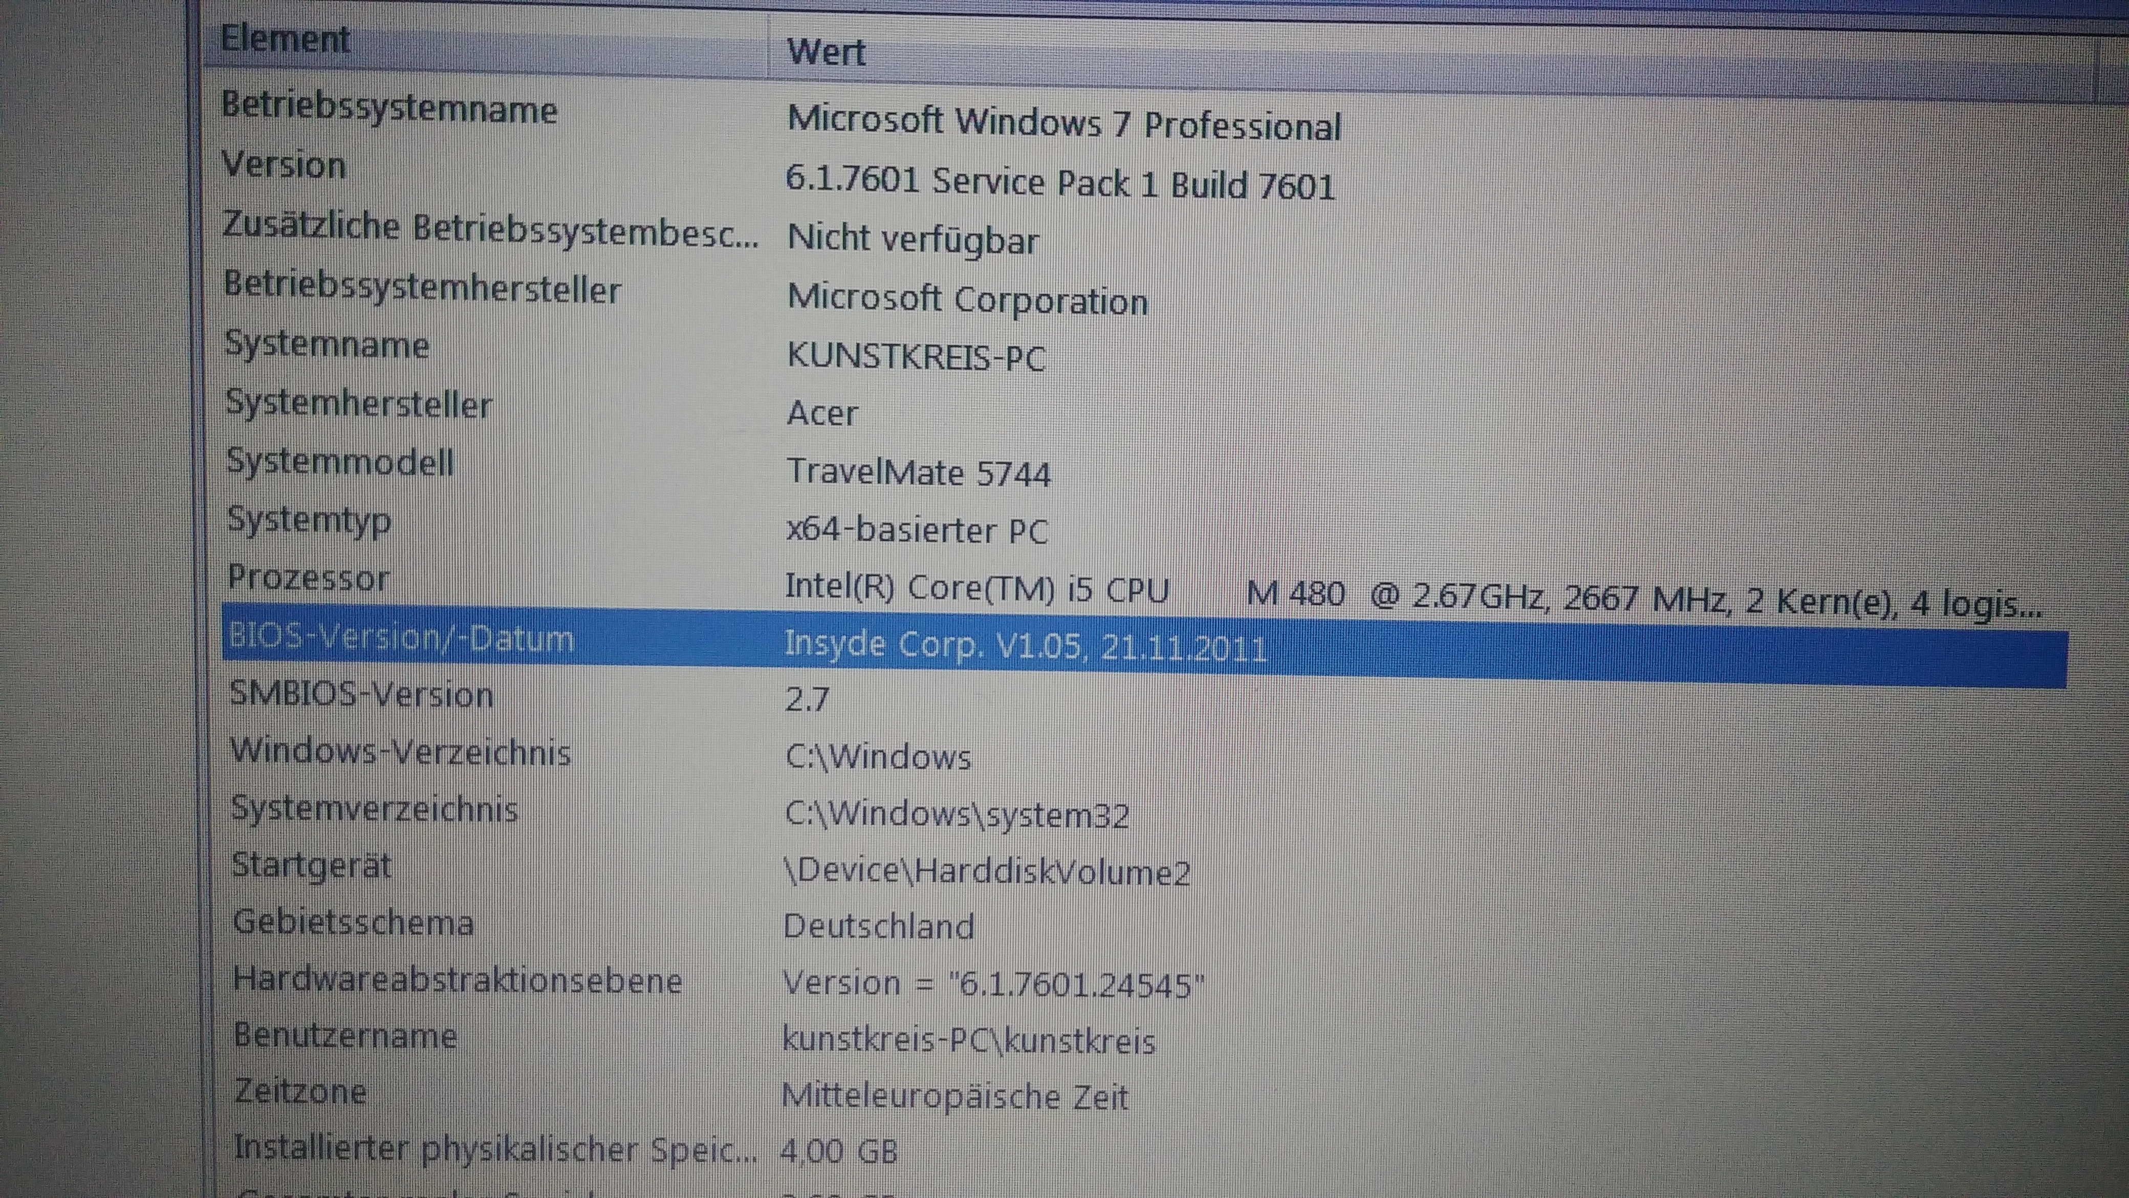Image resolution: width=2129 pixels, height=1198 pixels.
Task: Select the Systemname row label
Action: pyautogui.click(x=327, y=344)
